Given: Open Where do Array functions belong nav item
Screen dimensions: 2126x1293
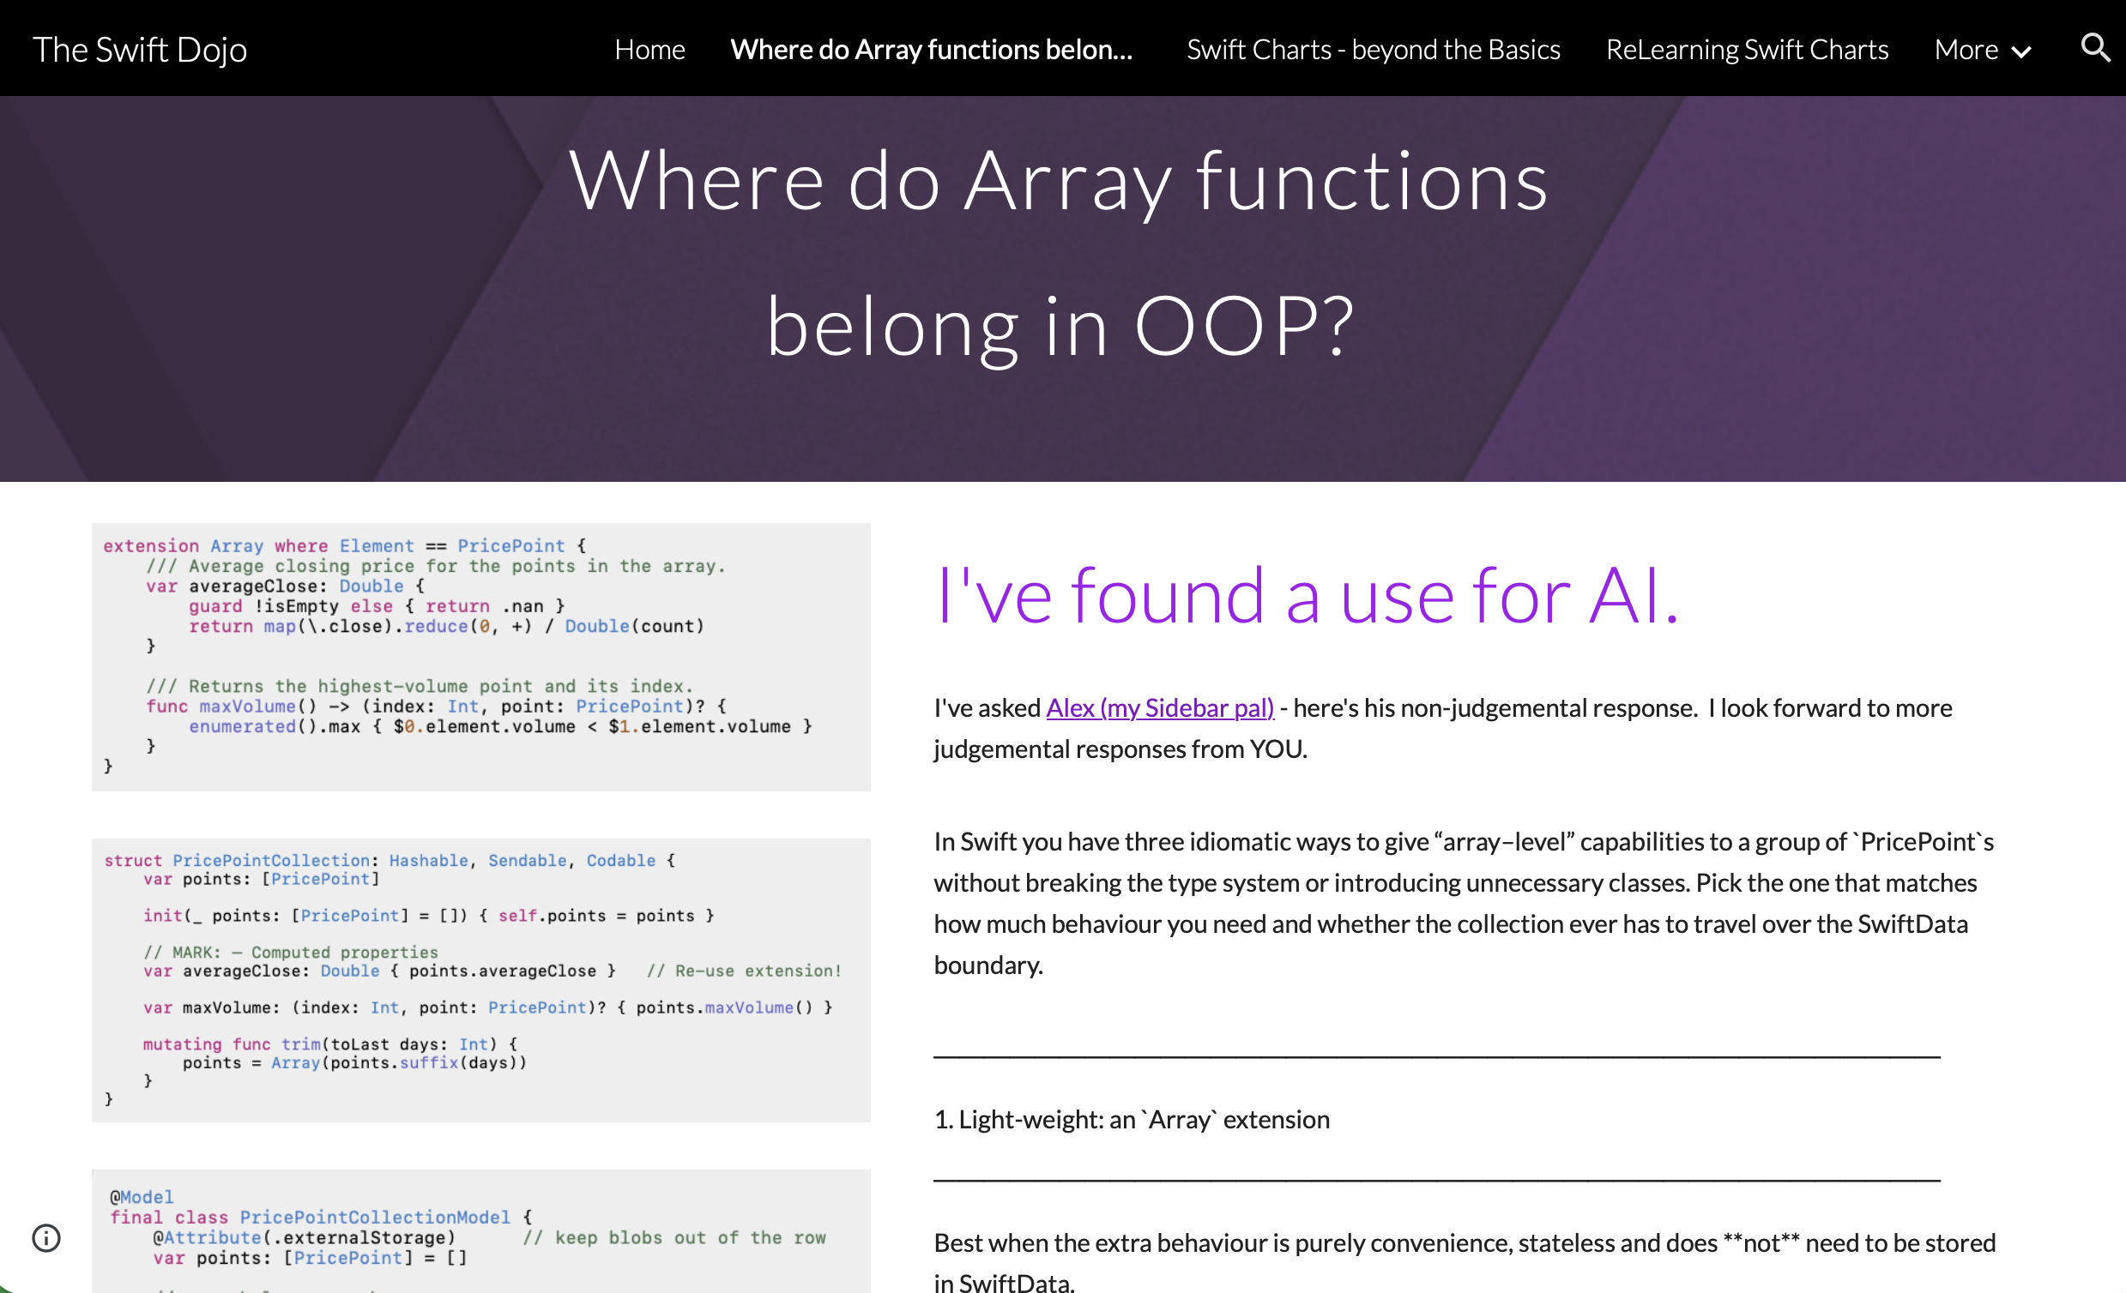Looking at the screenshot, I should [x=932, y=50].
